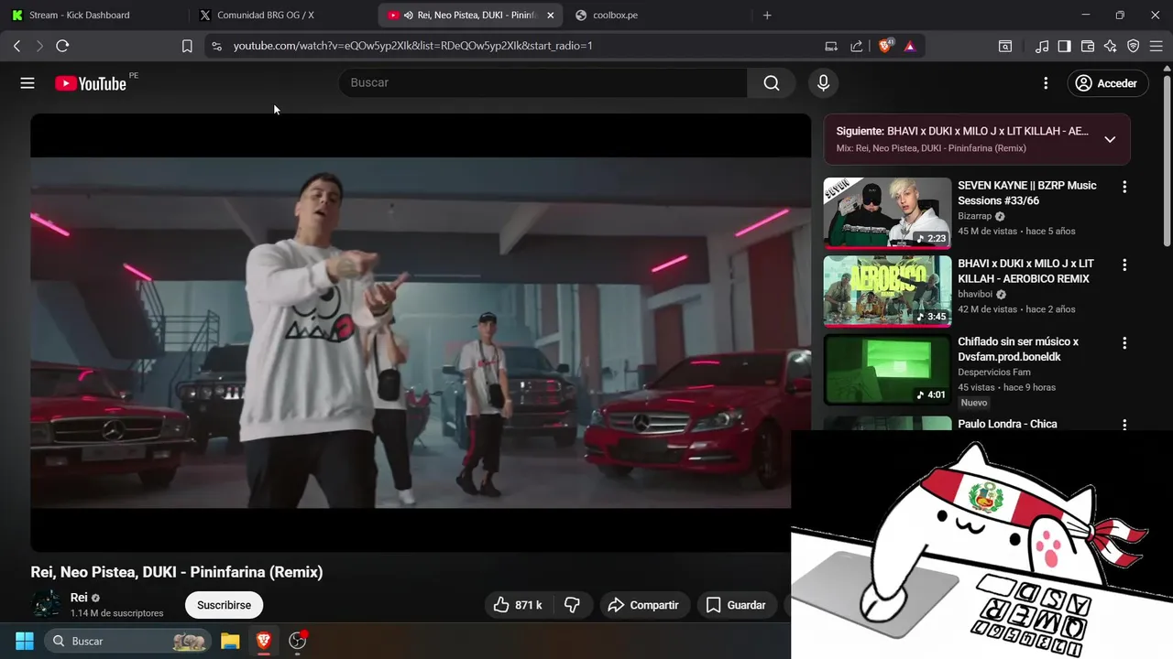Open File Explorer from the taskbar
1173x659 pixels.
(230, 641)
